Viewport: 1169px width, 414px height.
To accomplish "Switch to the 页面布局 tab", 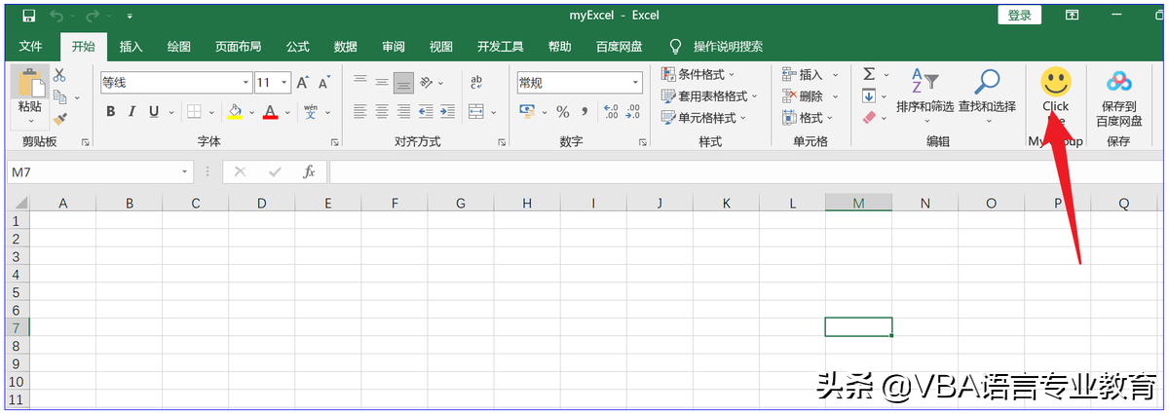I will [238, 47].
